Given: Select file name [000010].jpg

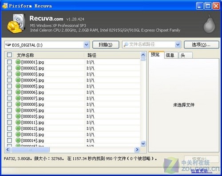Looking at the screenshot, I should (x=32, y=116).
